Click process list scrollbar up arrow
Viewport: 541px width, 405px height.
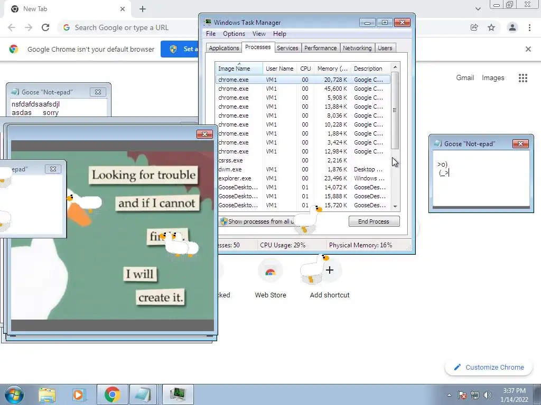coord(395,67)
